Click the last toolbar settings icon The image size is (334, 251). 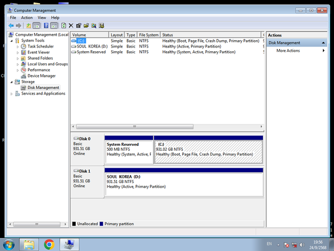(x=101, y=26)
